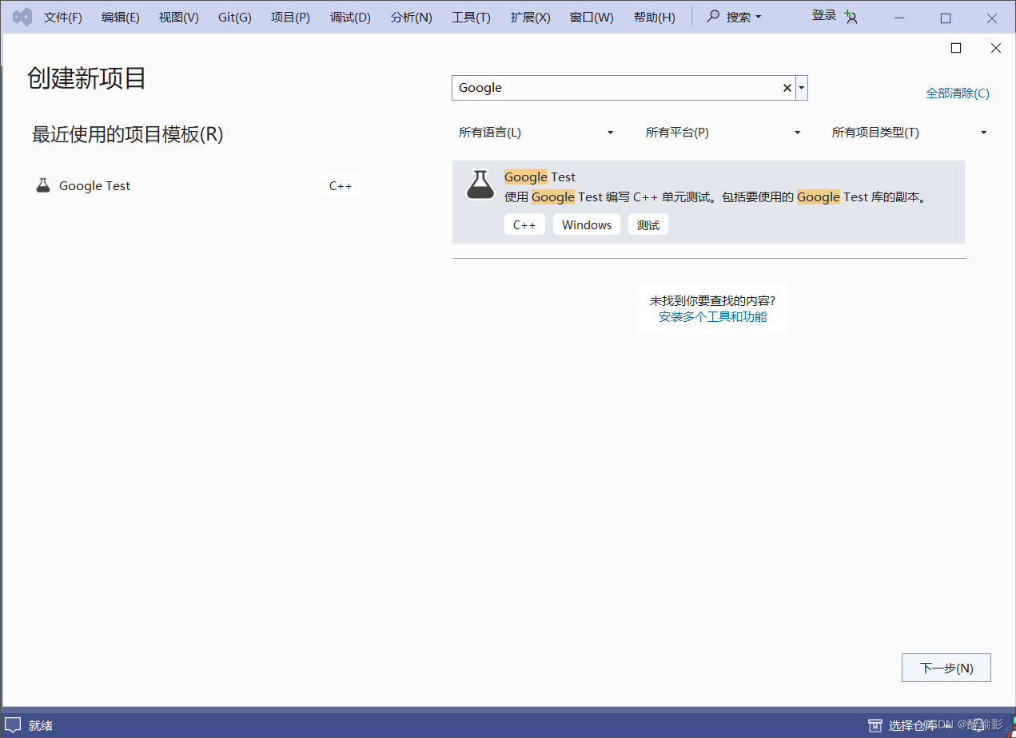Click 选择仓库 in the status bar
1016x738 pixels.
(x=912, y=725)
